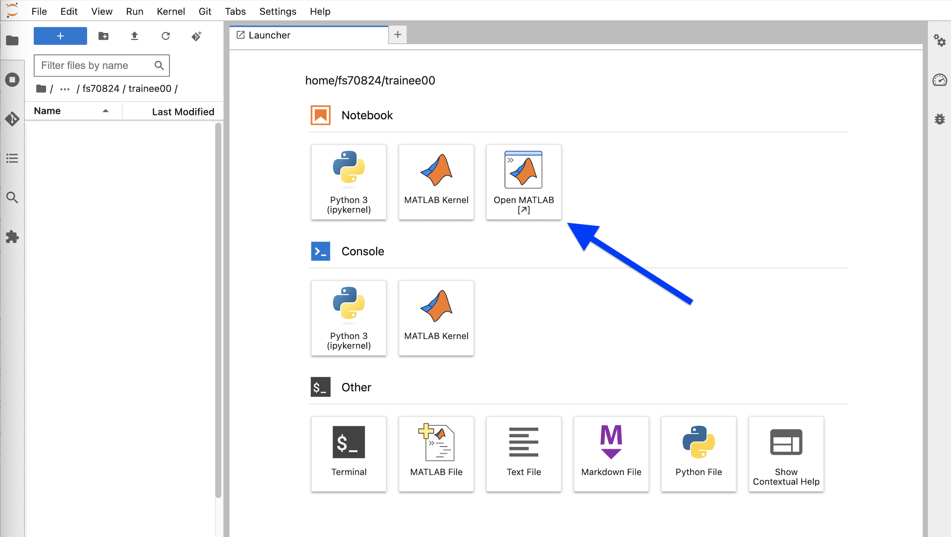Open Running Terminals and Kernels panel
Viewport: 951px width, 537px height.
pyautogui.click(x=12, y=79)
